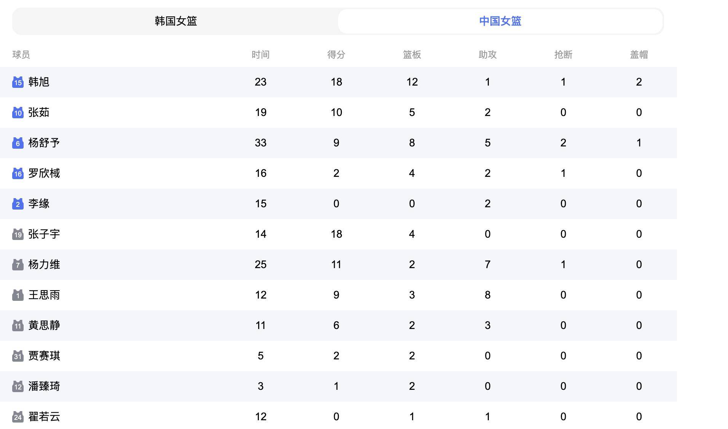Click jersey icon for 黄思静
Viewport: 728px width, 429px height.
pyautogui.click(x=17, y=326)
